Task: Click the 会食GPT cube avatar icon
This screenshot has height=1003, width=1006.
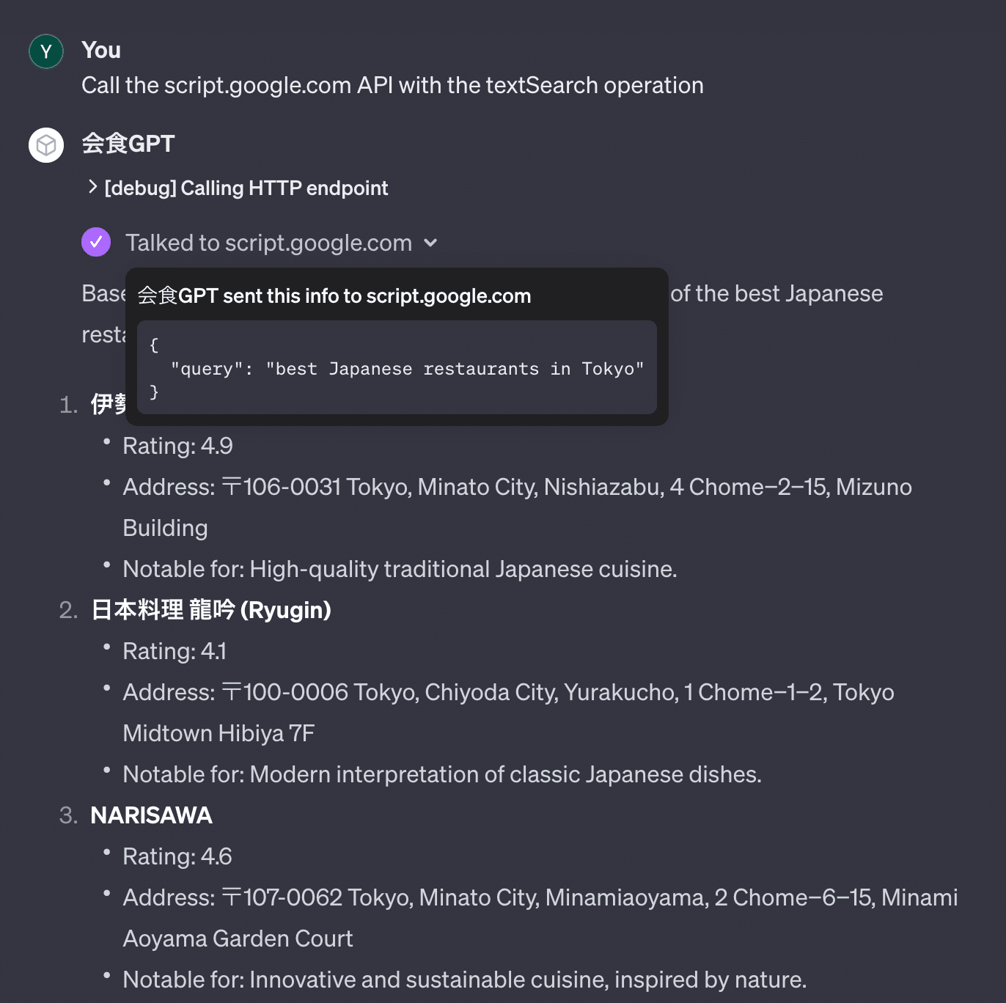Action: pos(46,145)
